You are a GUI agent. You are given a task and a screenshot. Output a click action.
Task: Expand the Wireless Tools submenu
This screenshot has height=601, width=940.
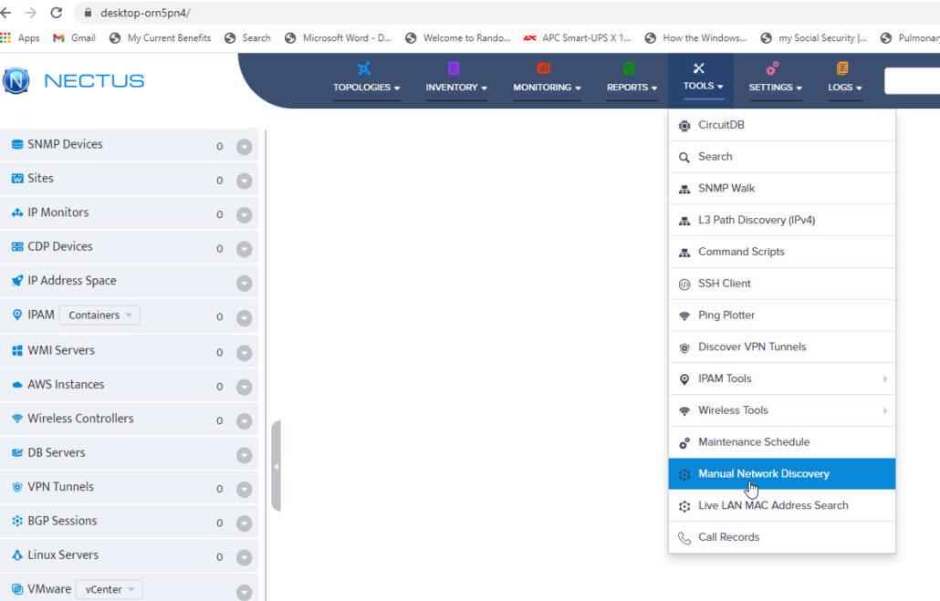pyautogui.click(x=884, y=411)
